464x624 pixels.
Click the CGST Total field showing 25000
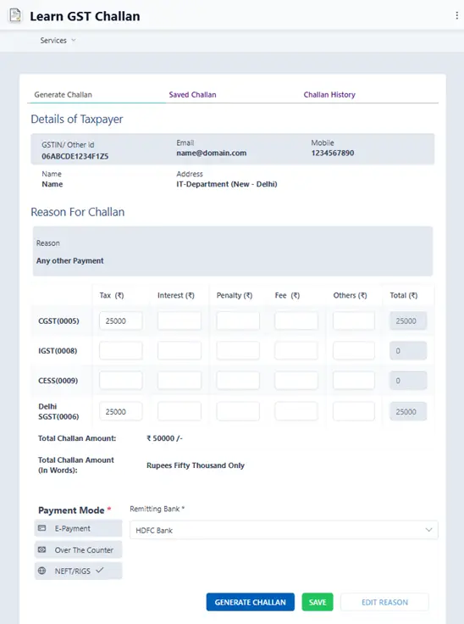point(408,320)
